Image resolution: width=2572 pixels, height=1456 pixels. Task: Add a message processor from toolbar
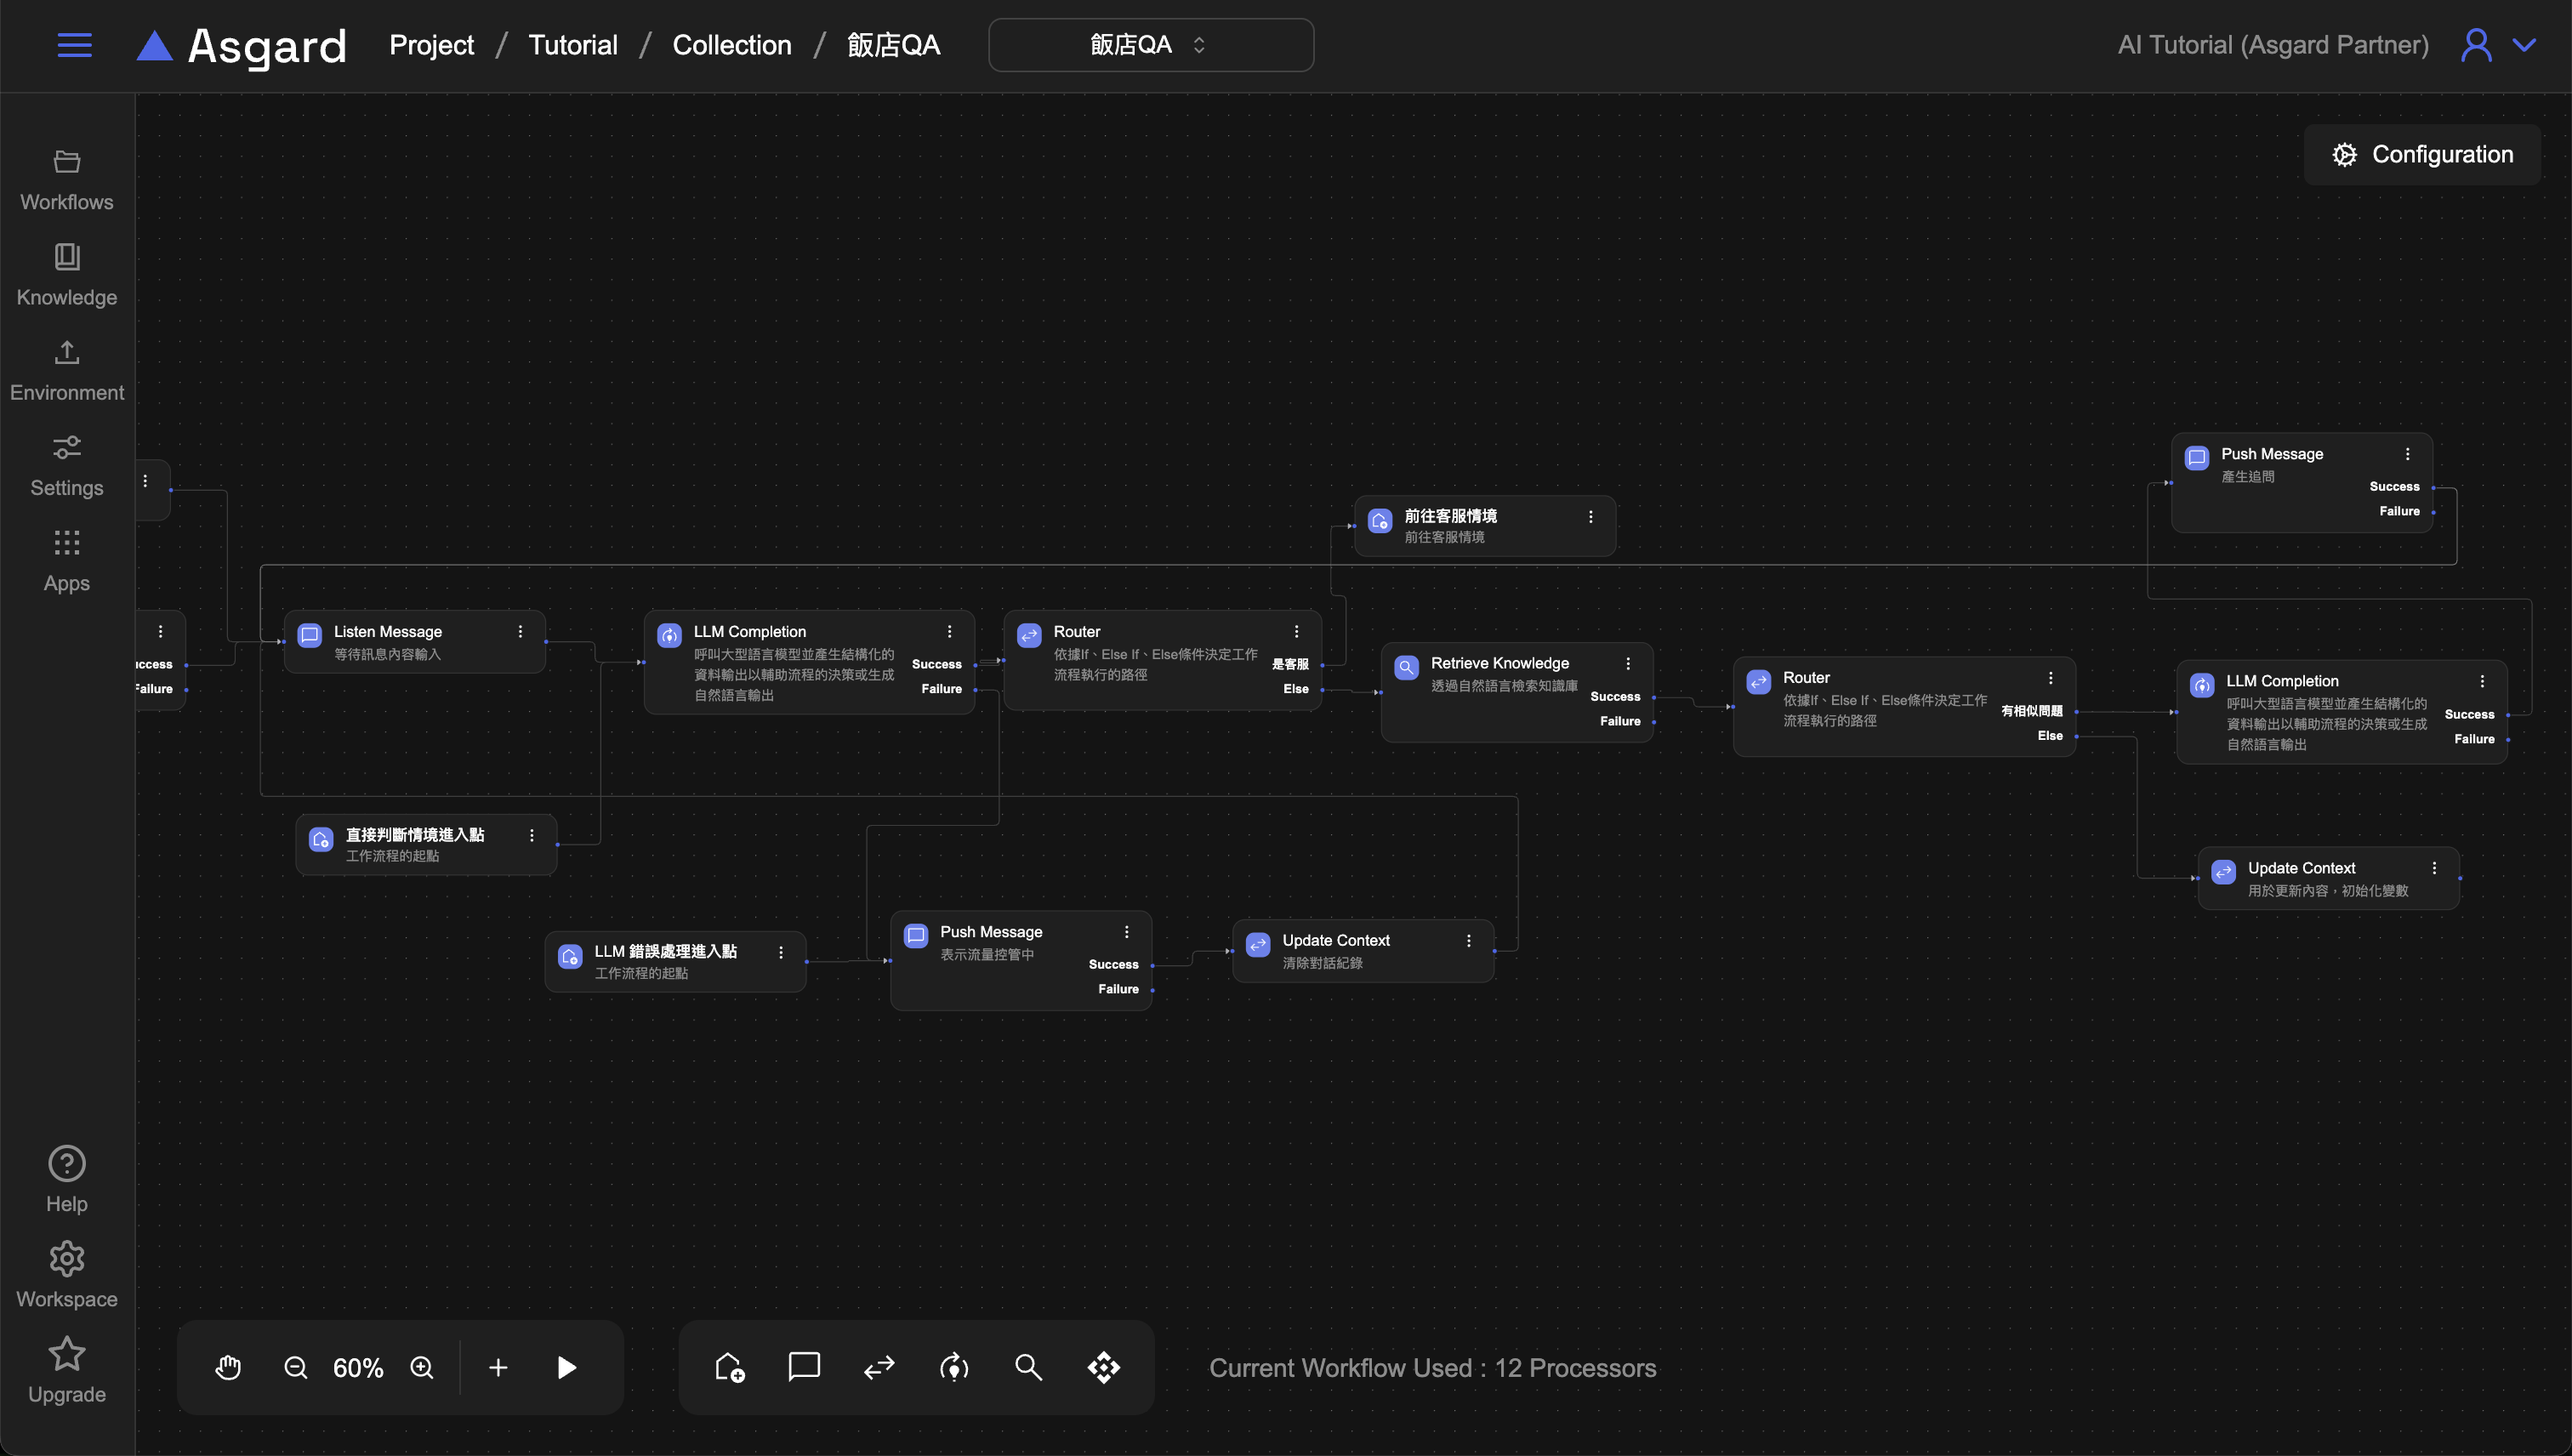click(804, 1367)
